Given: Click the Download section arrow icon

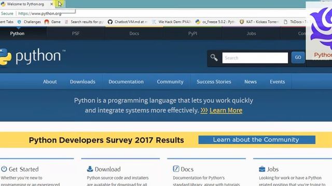Looking at the screenshot, I should tap(90, 169).
